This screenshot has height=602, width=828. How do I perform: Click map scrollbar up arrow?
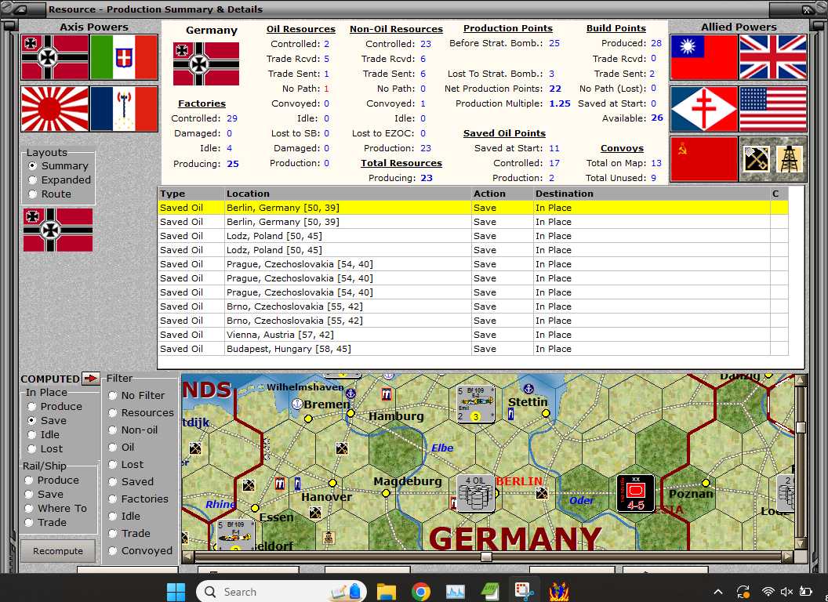click(801, 379)
